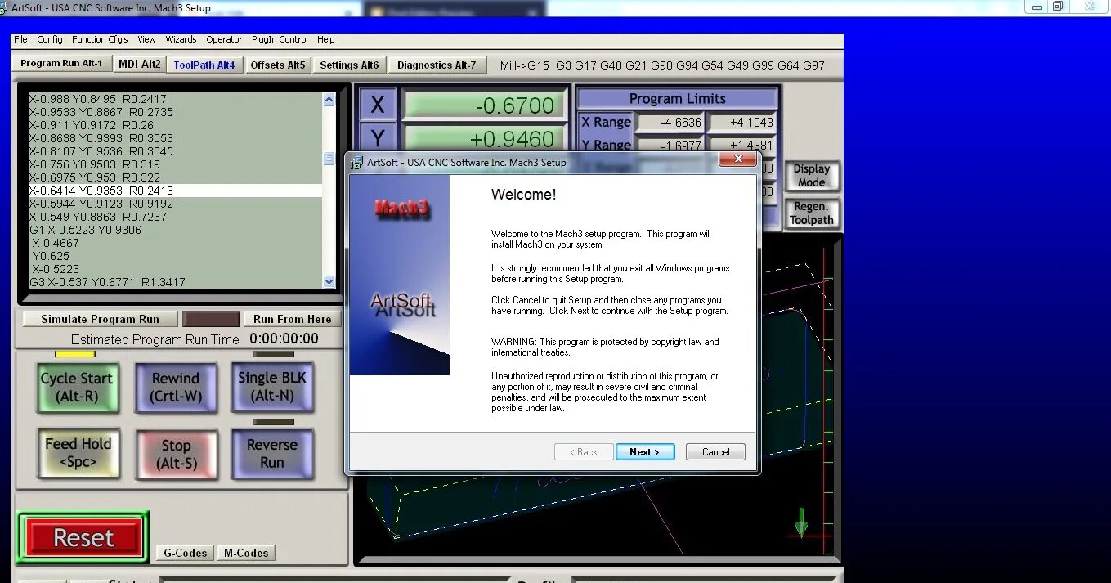1111x583 pixels.
Task: Click the Estimated Program Run Time value
Action: tap(284, 339)
